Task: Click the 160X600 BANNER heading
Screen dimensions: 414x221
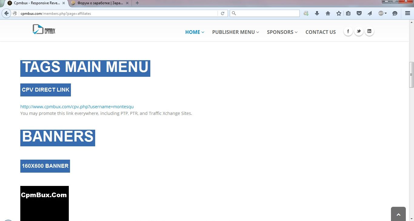Action: 45,166
